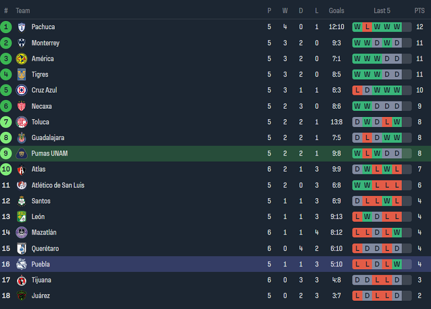The image size is (431, 309).
Task: Click the Tigres team logo
Action: pyautogui.click(x=22, y=74)
